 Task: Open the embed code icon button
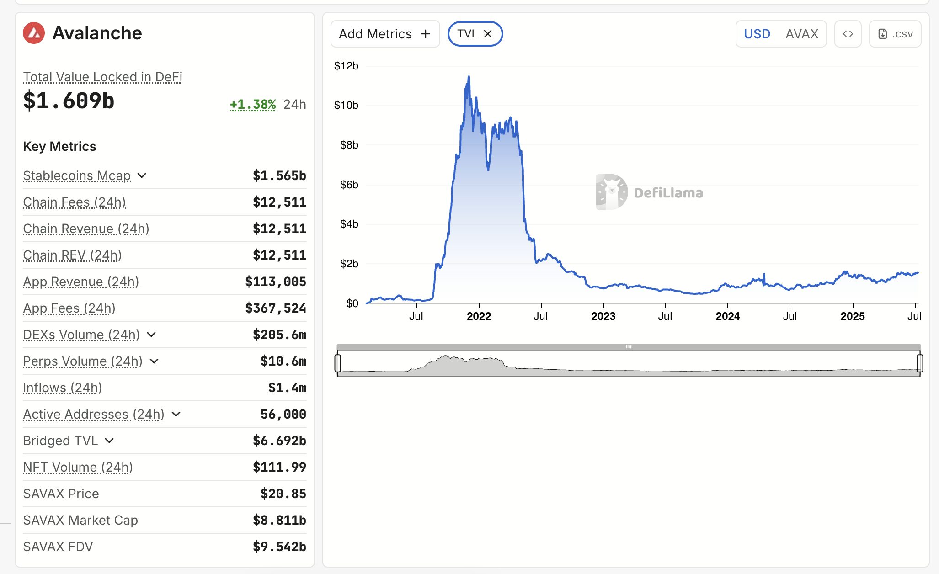848,34
